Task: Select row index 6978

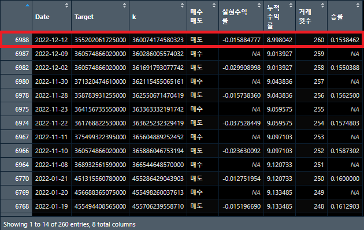Action: 22,95
